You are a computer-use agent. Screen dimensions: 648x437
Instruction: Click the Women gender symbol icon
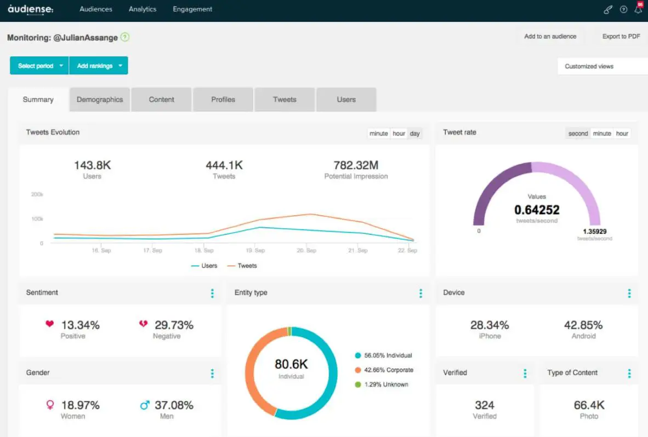(50, 405)
